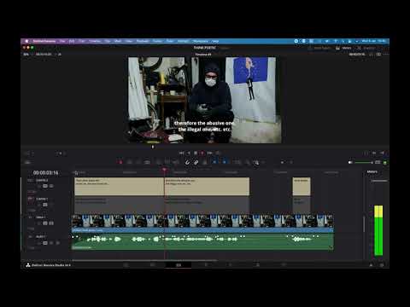Select the Trim Edit Mode tool
Image resolution: width=410 pixels, height=307 pixels.
point(130,162)
